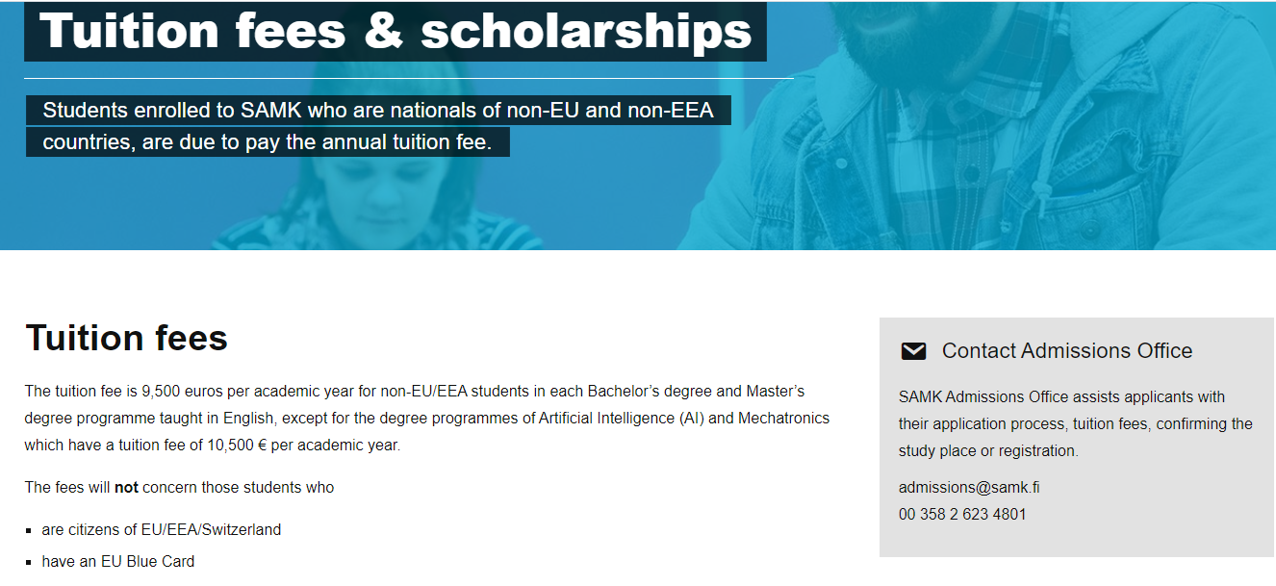Click the thin white divider line under banner title
The height and width of the screenshot is (586, 1276).
[409, 78]
